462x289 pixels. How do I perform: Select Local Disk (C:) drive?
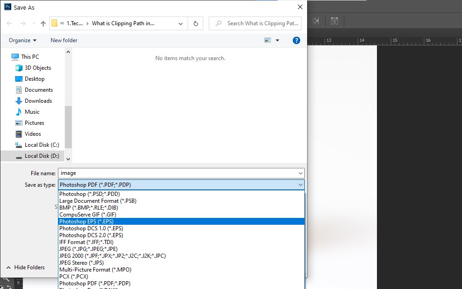42,145
